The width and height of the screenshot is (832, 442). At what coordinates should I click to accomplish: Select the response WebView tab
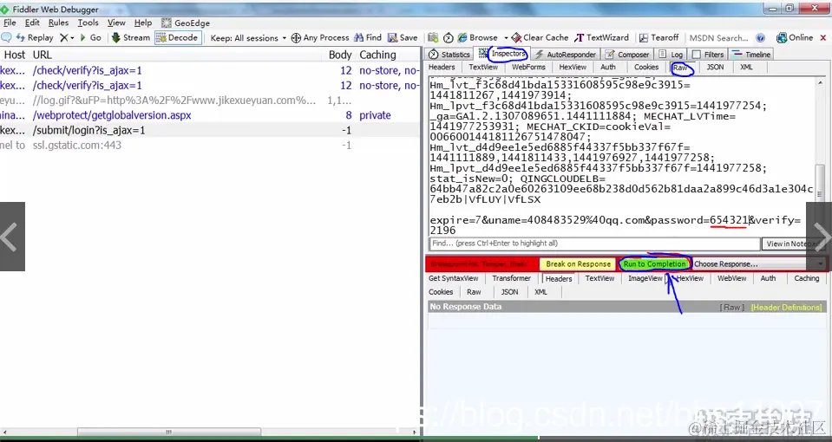coord(731,278)
